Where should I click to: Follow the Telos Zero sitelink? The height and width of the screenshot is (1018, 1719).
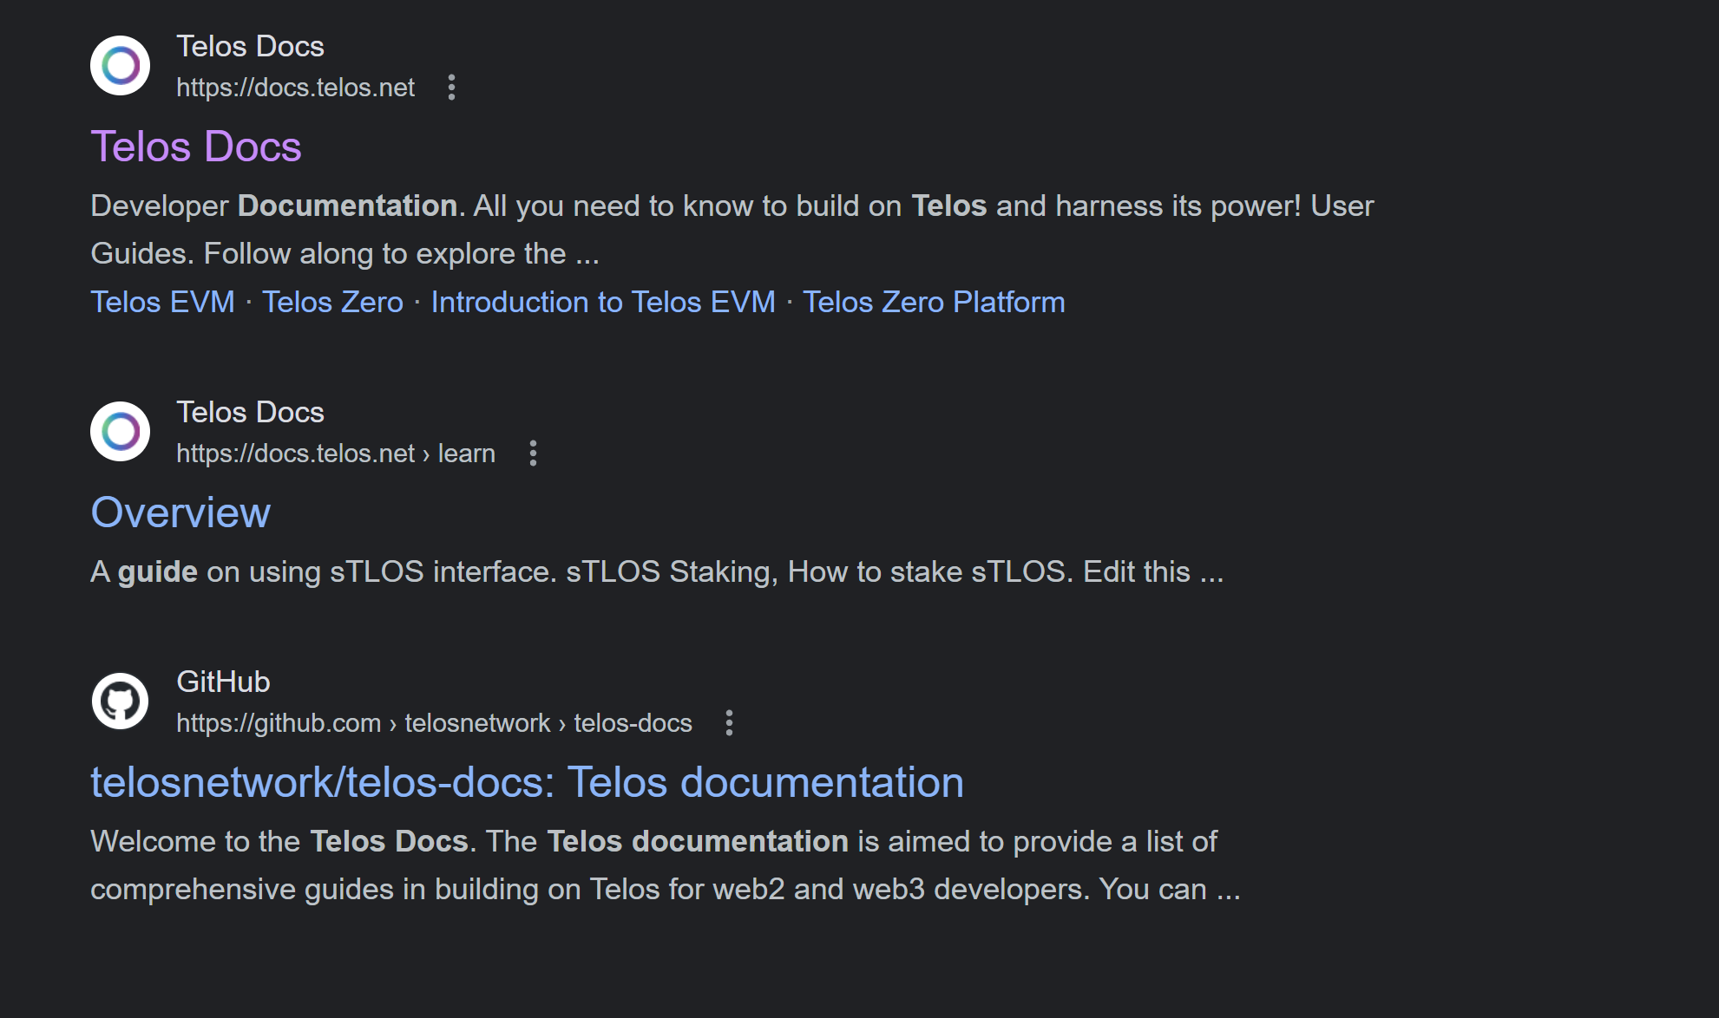coord(332,302)
